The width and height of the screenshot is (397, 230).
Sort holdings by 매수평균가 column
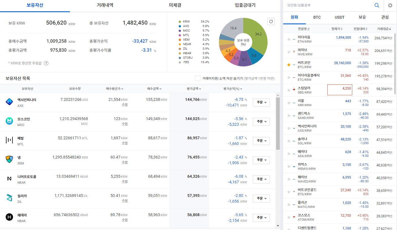pyautogui.click(x=115, y=89)
